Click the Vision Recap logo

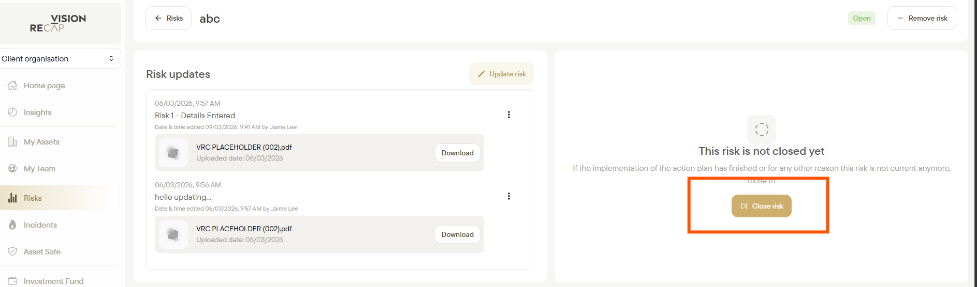pyautogui.click(x=58, y=23)
